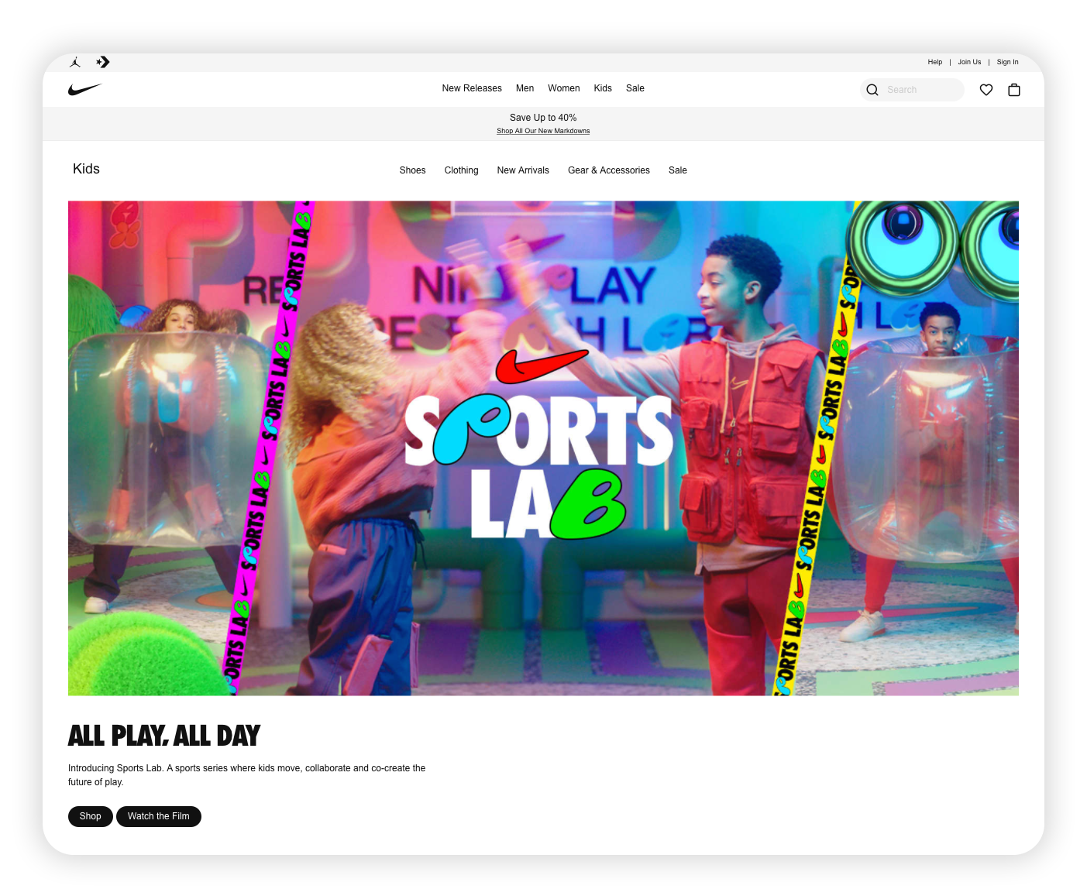Select Gear & Accessories in Kids sub-navigation
This screenshot has height=889, width=1087.
[609, 170]
